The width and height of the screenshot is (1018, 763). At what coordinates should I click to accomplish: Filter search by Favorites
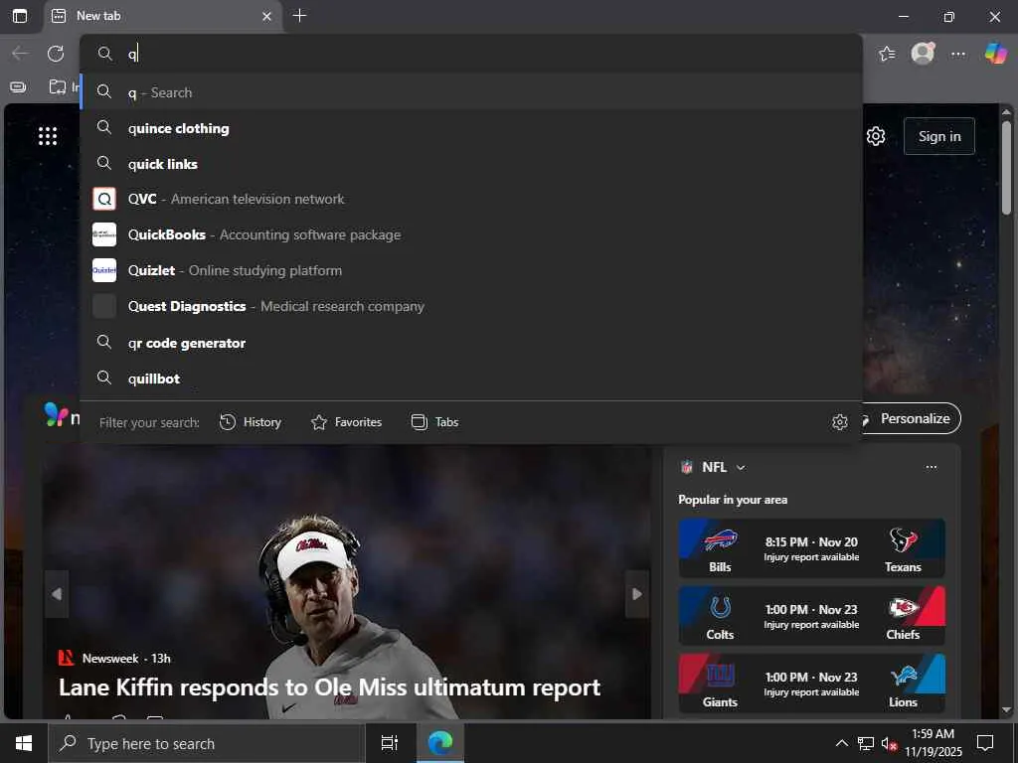coord(346,422)
